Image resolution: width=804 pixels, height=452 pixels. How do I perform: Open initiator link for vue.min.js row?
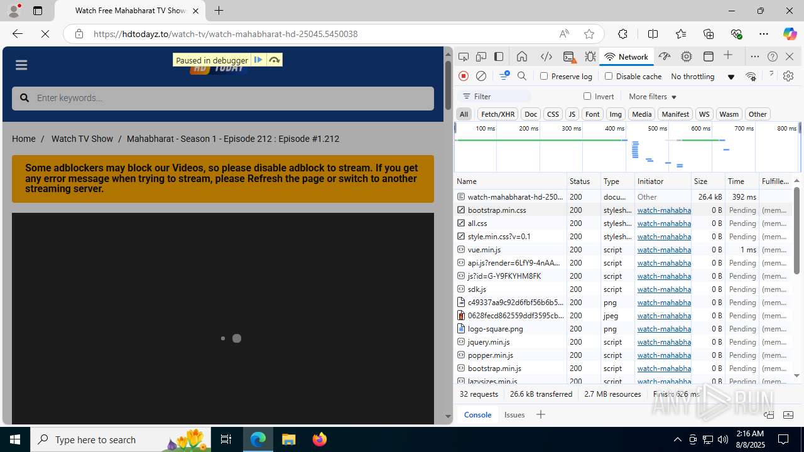click(x=664, y=249)
